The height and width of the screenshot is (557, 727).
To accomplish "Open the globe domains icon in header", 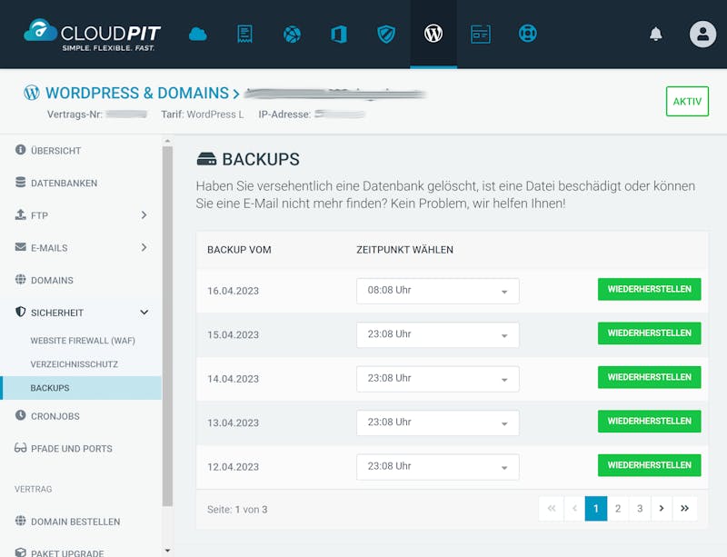I will tap(292, 34).
